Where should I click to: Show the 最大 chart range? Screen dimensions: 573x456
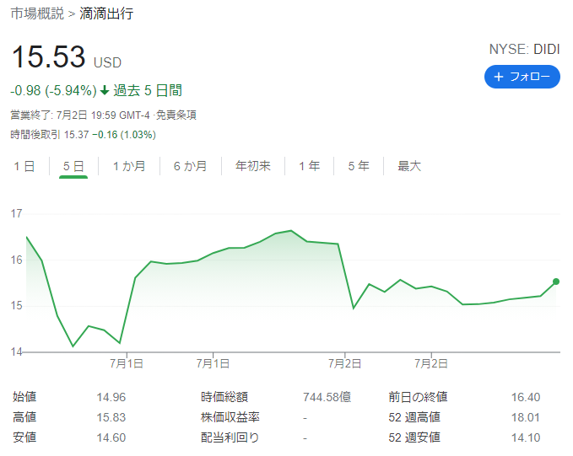tap(409, 167)
